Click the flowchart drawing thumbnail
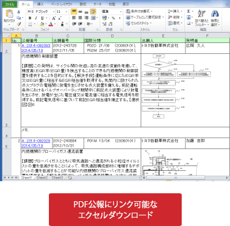Screen dimensions: 230x226 point(176,87)
